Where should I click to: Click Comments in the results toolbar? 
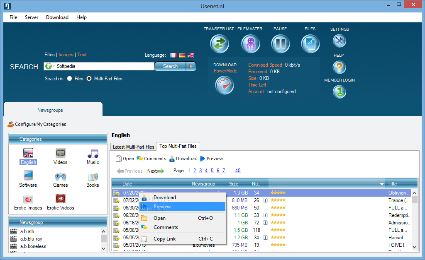(x=151, y=159)
